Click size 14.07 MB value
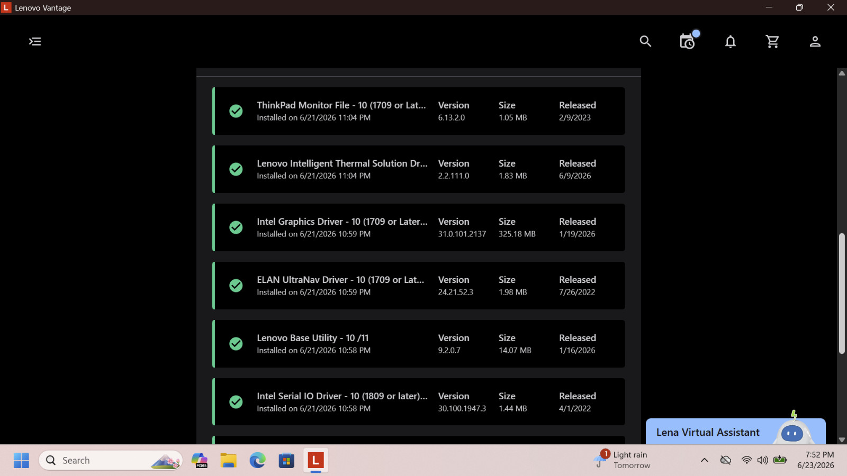The image size is (847, 476). click(515, 351)
